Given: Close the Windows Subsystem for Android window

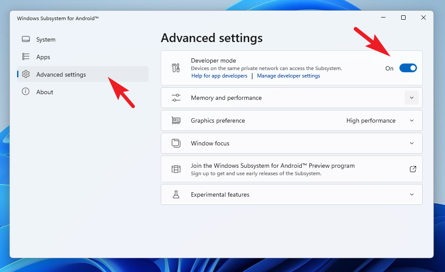Looking at the screenshot, I should point(424,18).
